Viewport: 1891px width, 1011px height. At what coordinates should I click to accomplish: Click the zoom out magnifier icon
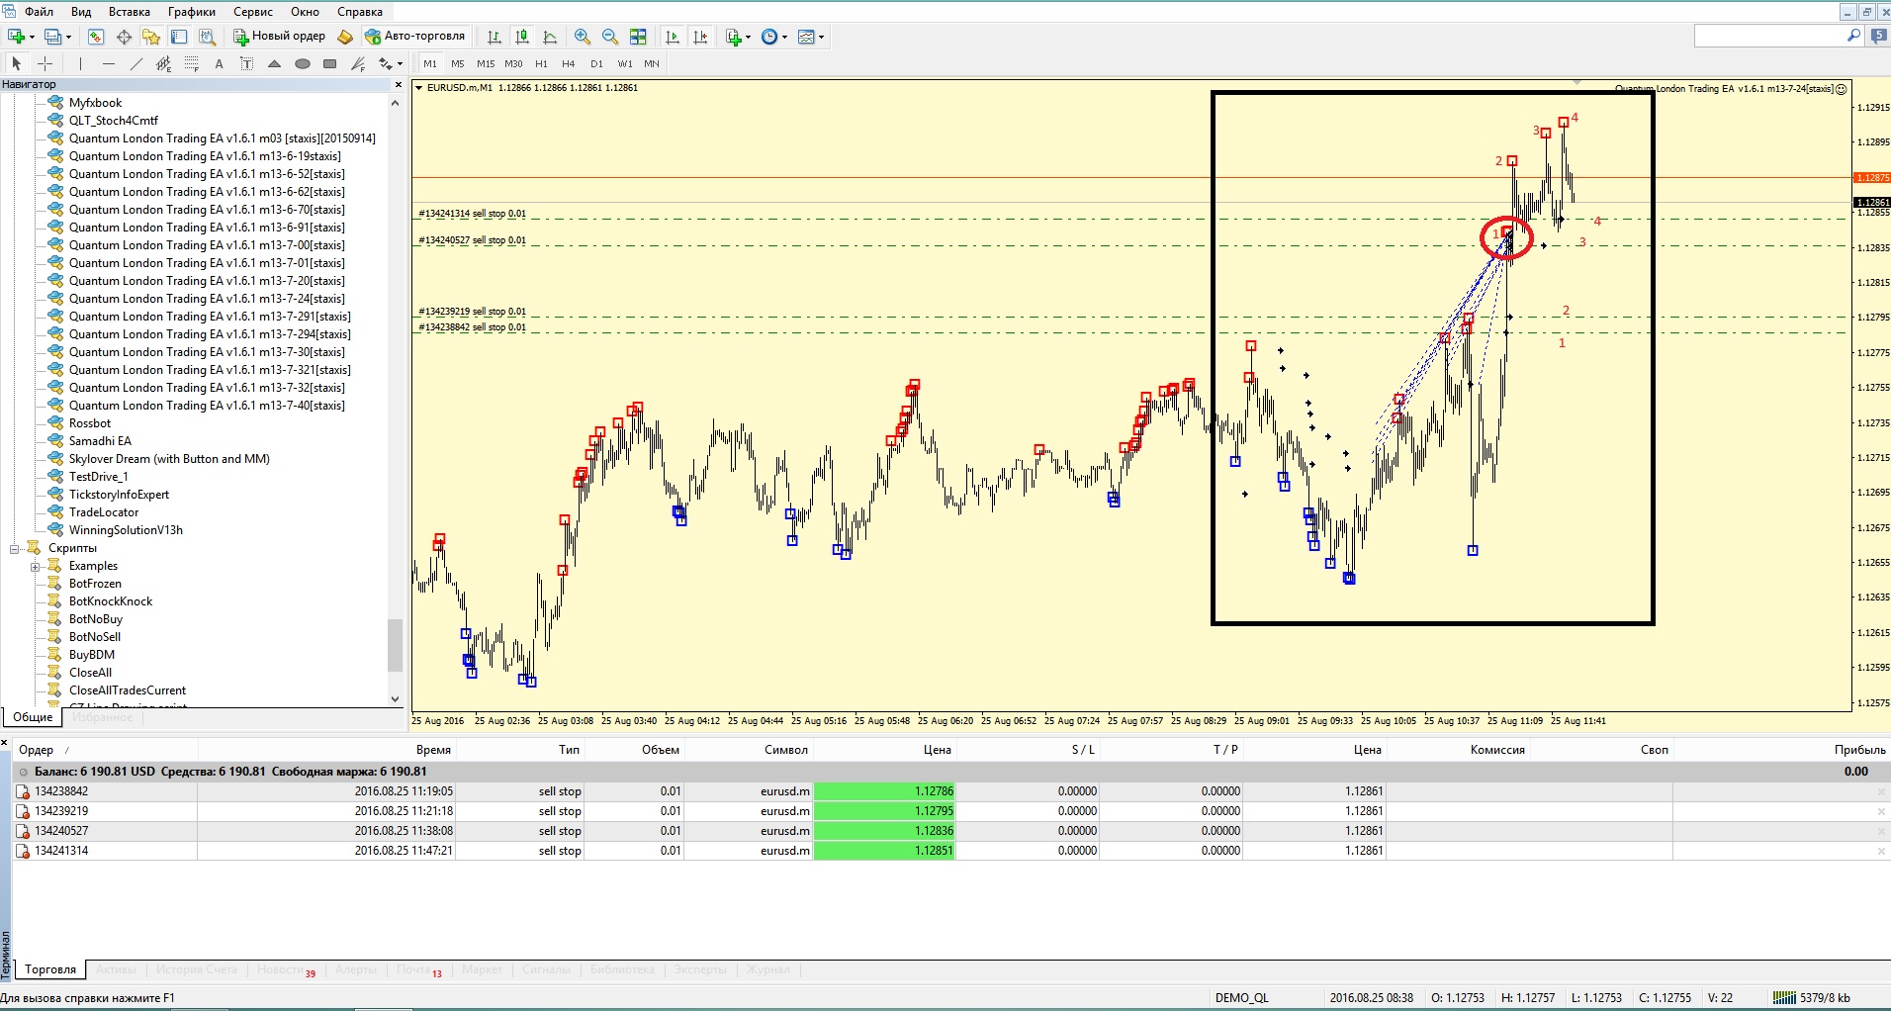click(610, 37)
